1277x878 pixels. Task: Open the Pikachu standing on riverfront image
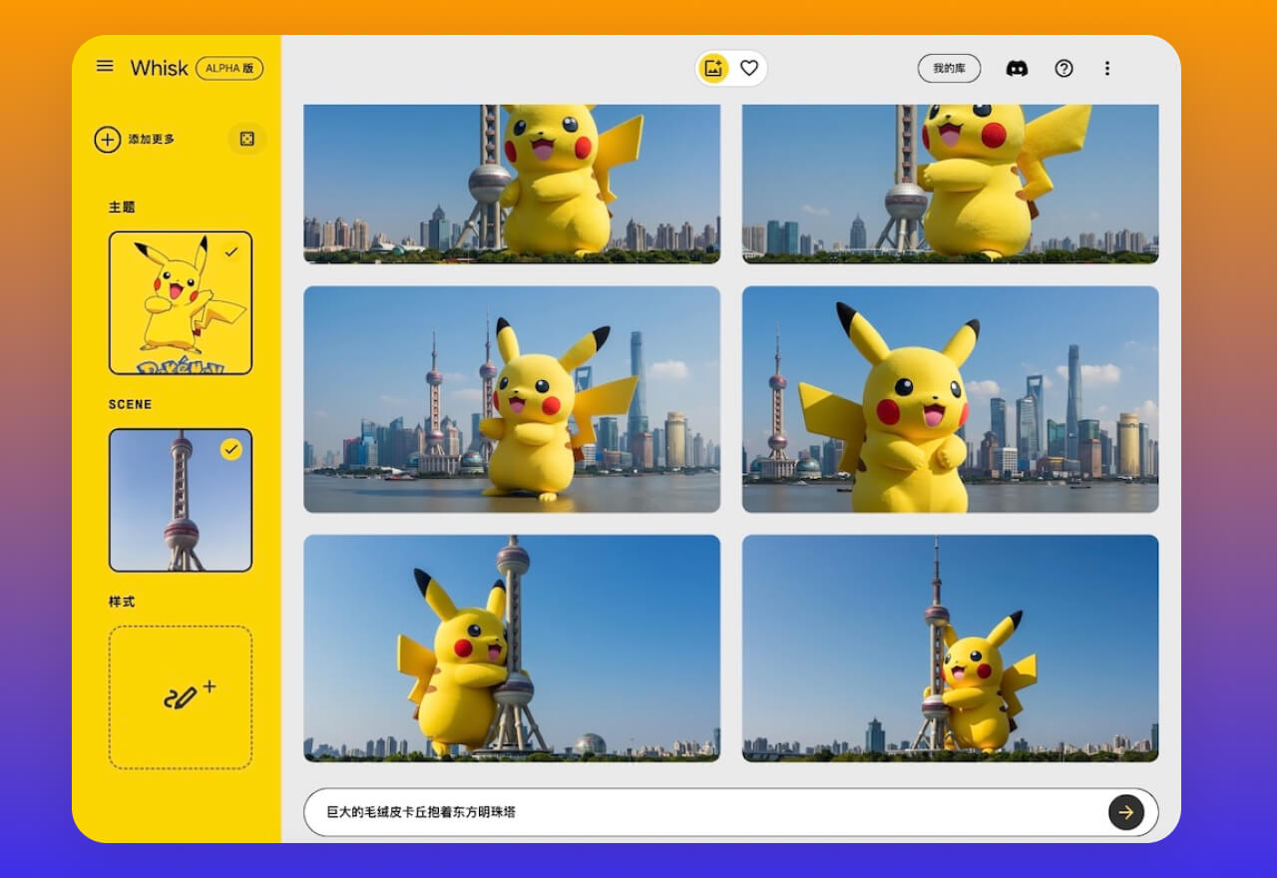pos(512,399)
